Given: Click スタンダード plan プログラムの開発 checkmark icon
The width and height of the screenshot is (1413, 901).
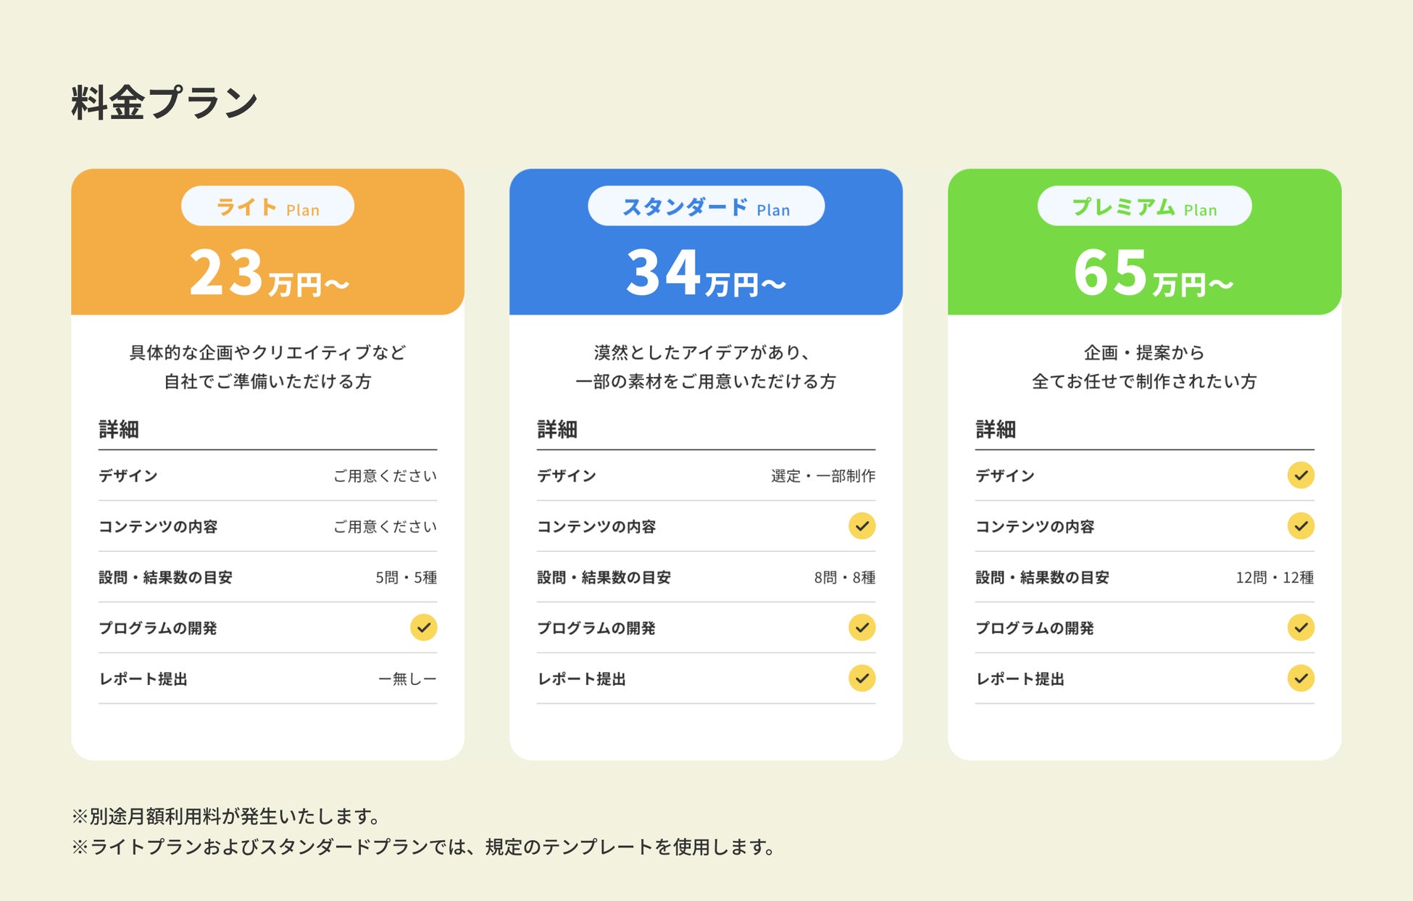Looking at the screenshot, I should (x=862, y=628).
